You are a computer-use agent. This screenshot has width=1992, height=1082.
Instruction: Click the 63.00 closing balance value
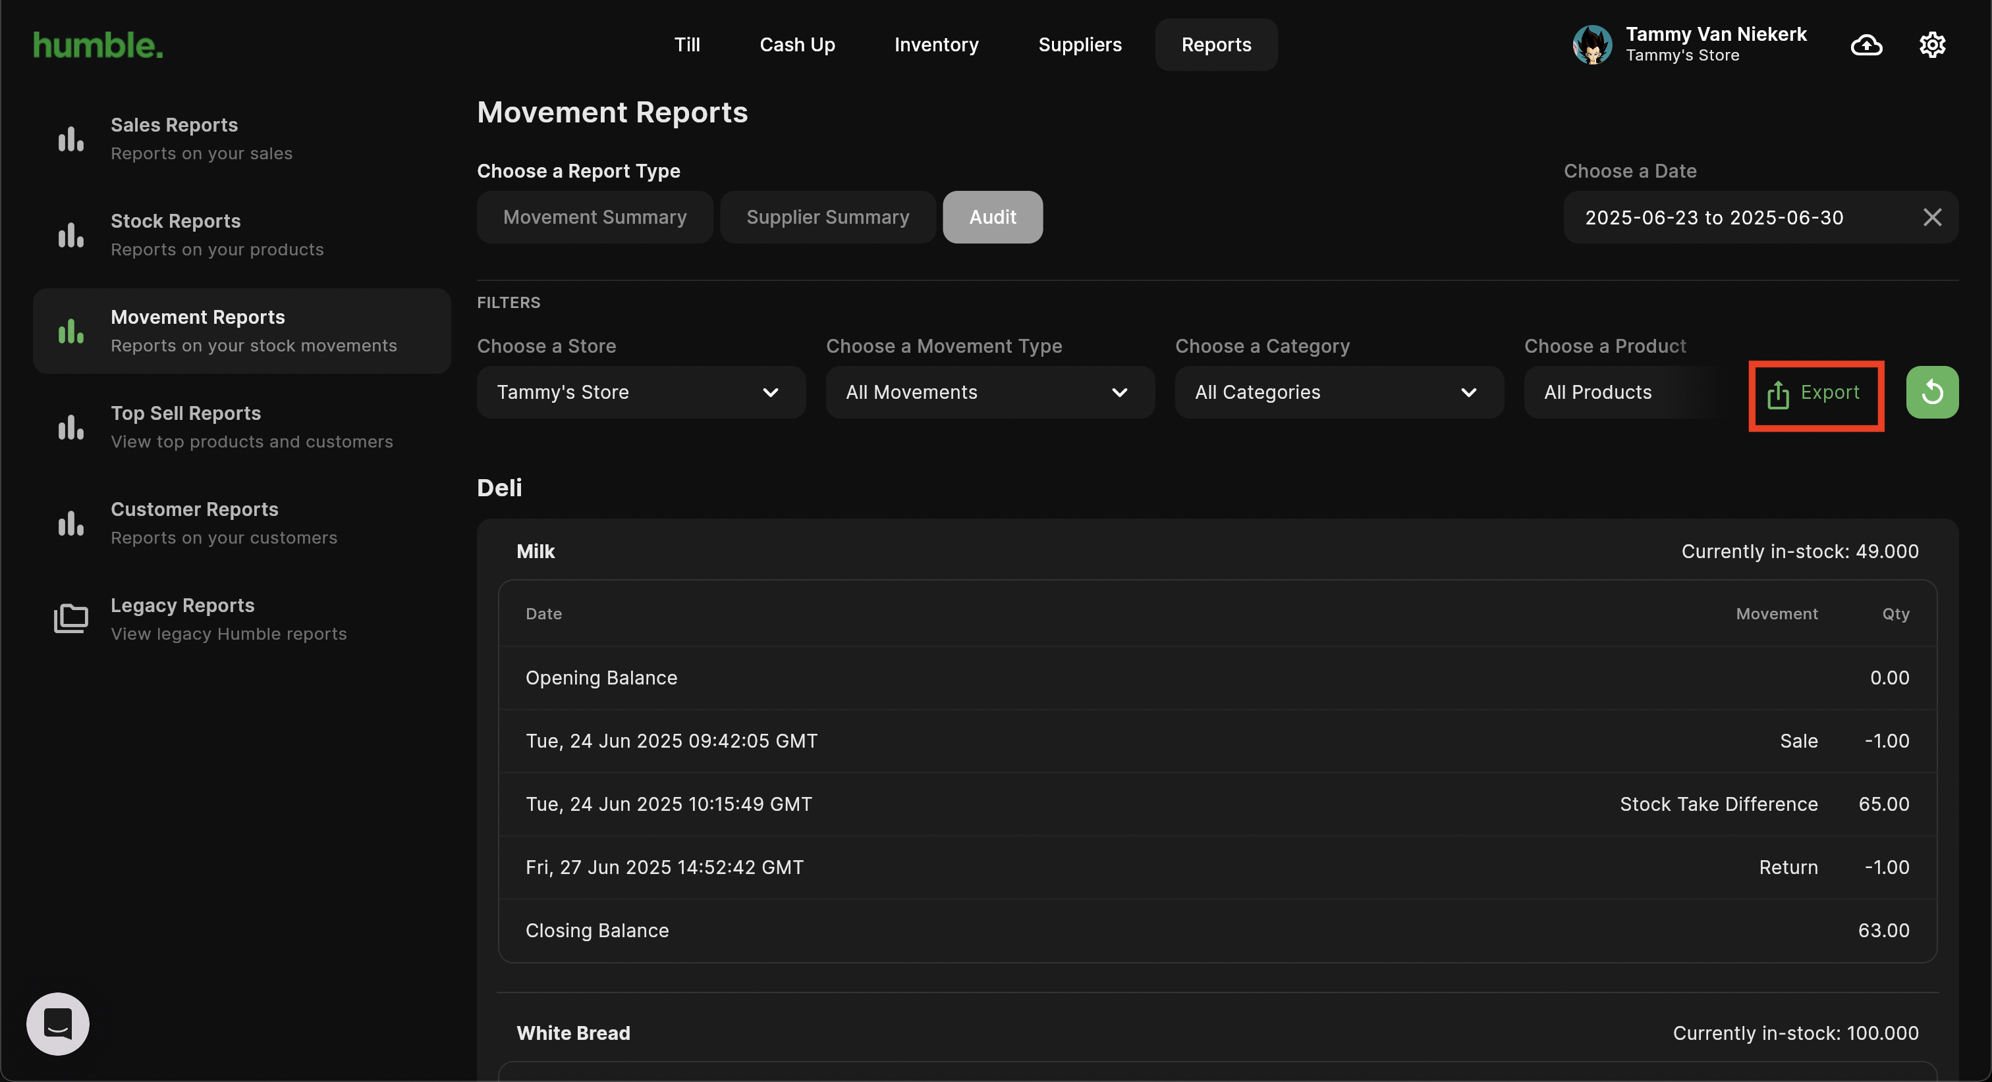point(1884,931)
